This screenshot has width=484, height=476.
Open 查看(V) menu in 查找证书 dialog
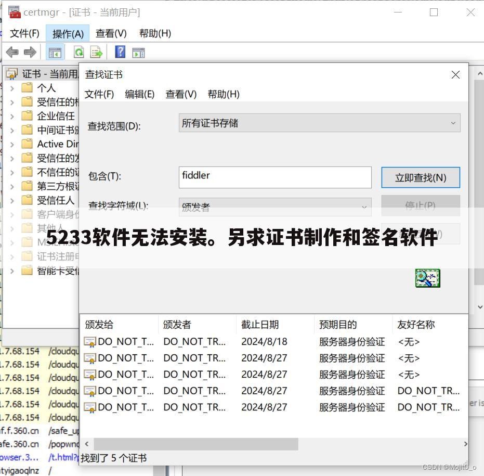coord(181,94)
